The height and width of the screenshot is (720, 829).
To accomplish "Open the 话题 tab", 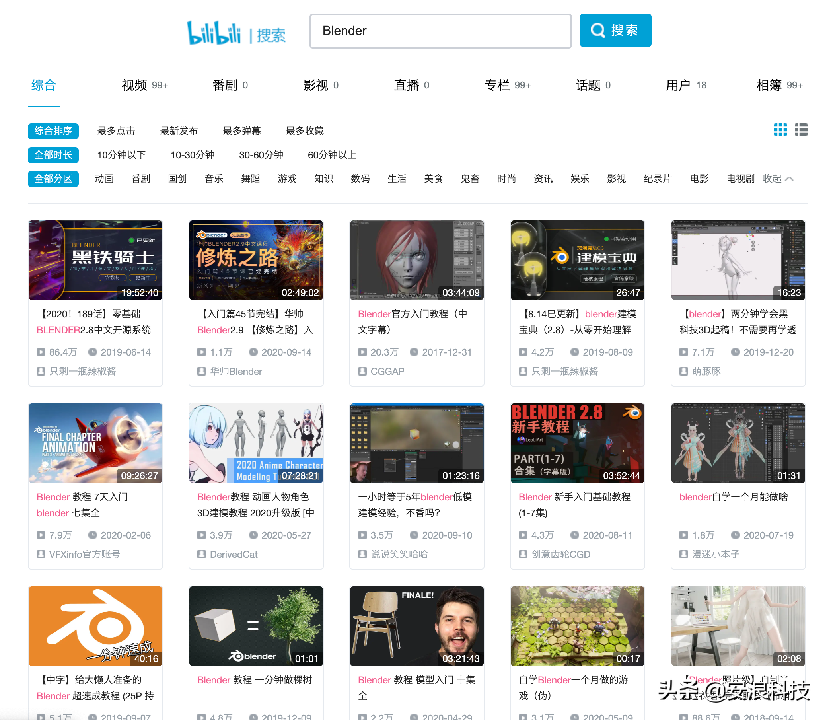I will pyautogui.click(x=593, y=85).
